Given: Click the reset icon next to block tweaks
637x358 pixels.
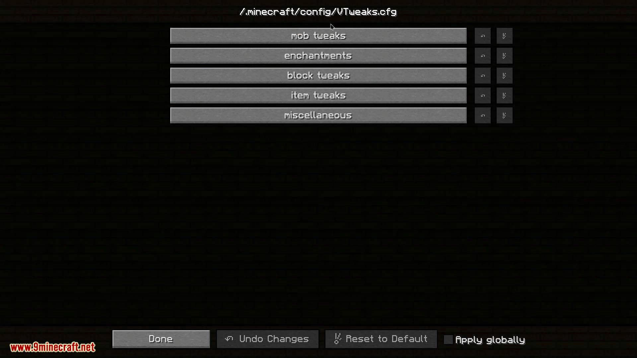Looking at the screenshot, I should (504, 75).
